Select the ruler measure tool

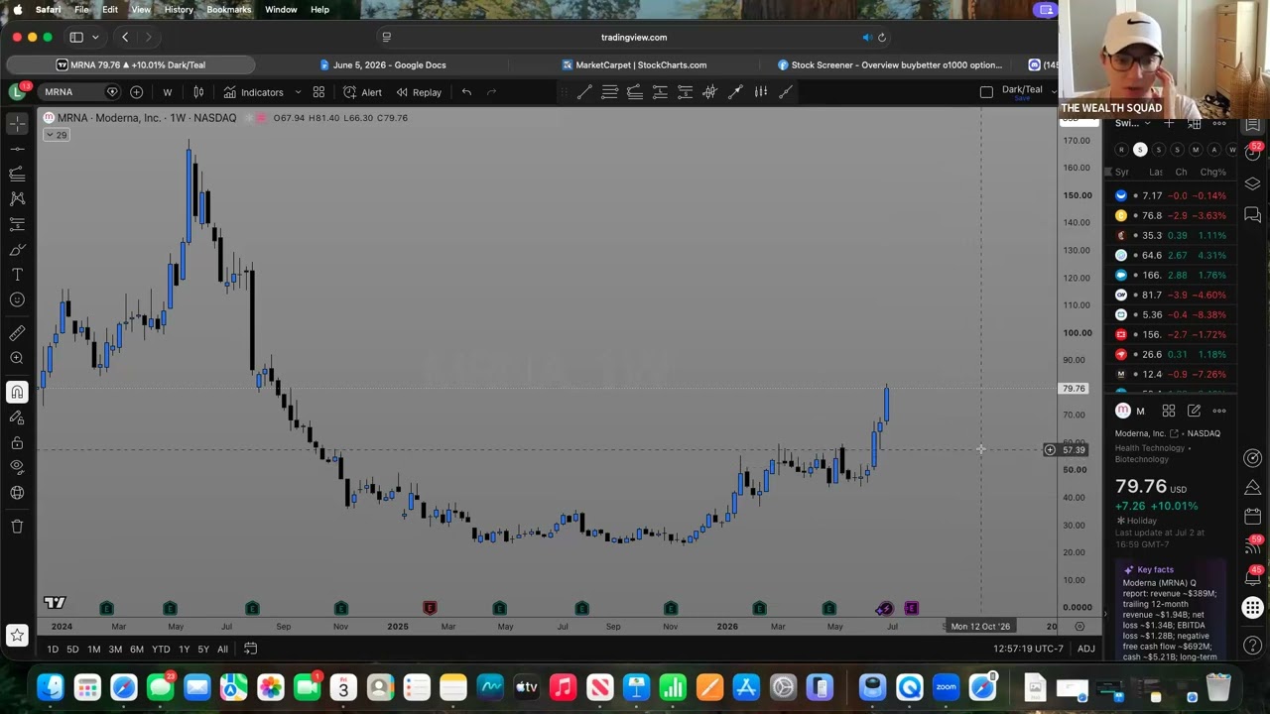17,333
